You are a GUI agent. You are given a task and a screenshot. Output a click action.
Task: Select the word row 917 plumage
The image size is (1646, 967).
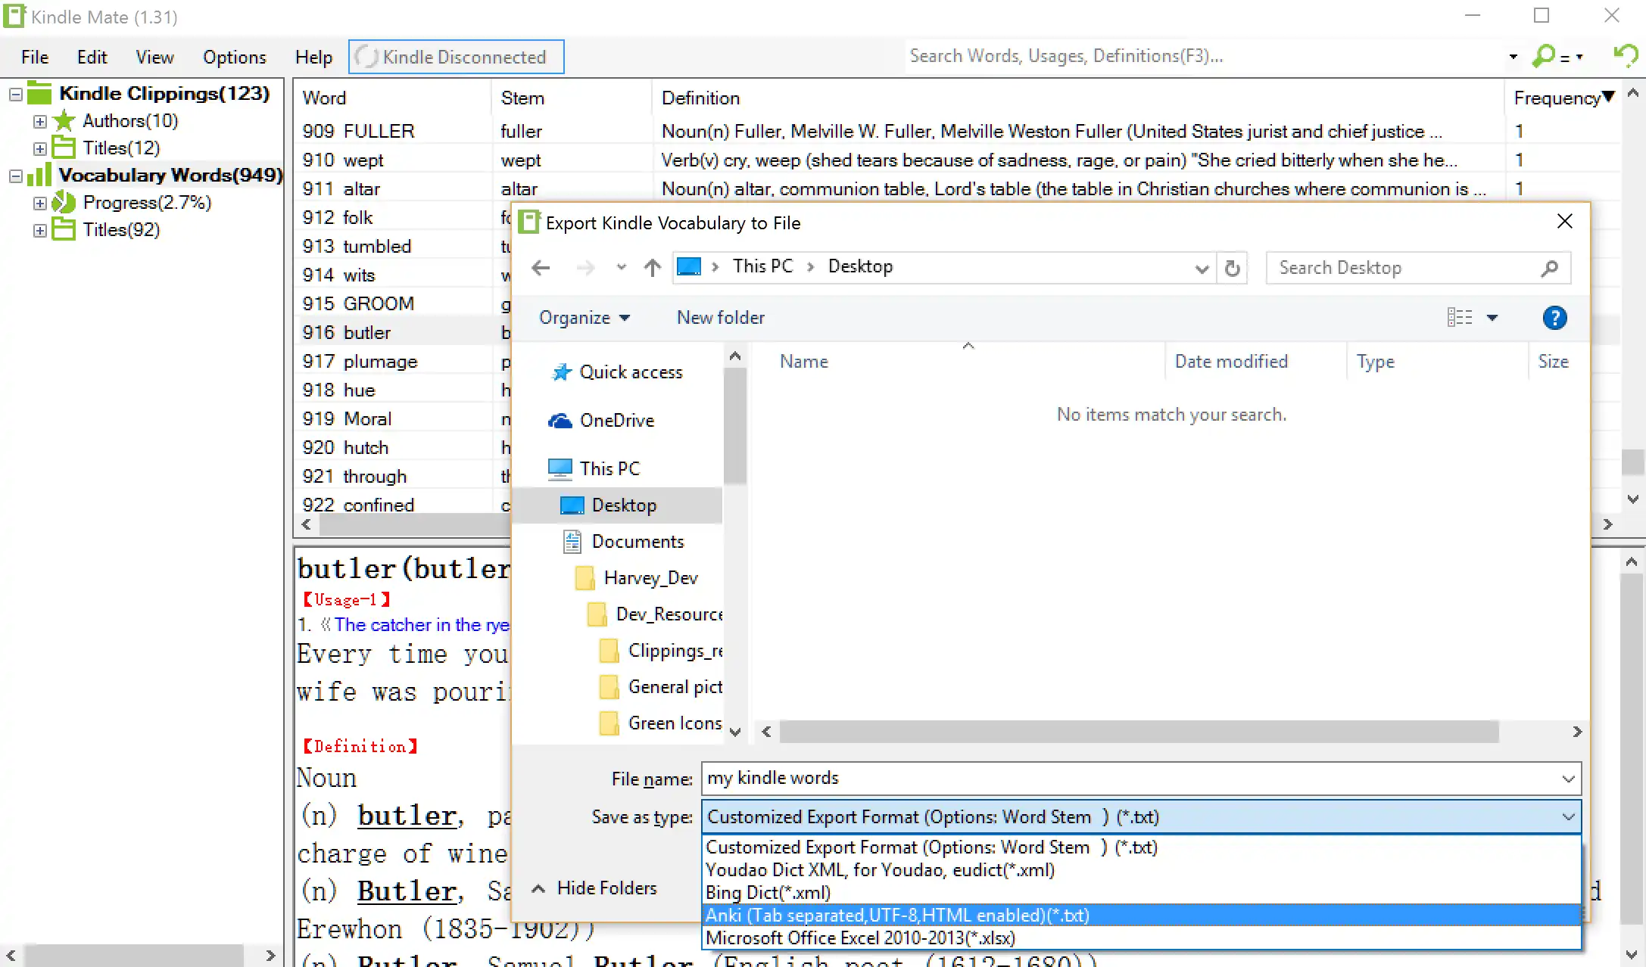coord(403,361)
